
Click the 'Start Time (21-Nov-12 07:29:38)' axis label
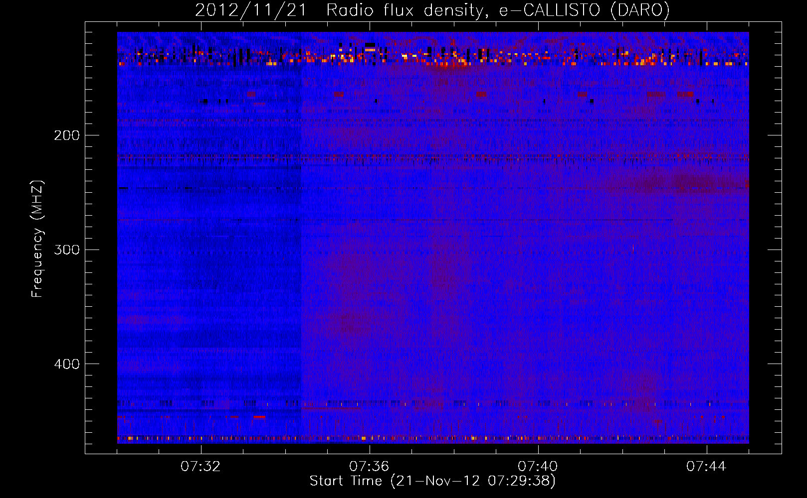(x=432, y=481)
